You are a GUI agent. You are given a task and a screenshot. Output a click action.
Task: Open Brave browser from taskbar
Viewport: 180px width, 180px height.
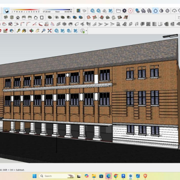click(145, 176)
